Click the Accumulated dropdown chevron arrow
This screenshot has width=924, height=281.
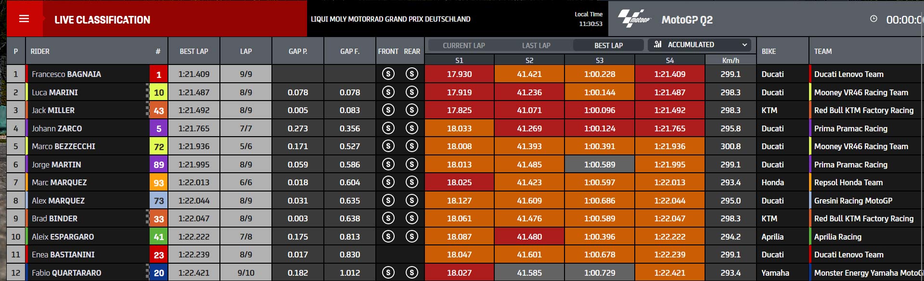[x=744, y=45]
